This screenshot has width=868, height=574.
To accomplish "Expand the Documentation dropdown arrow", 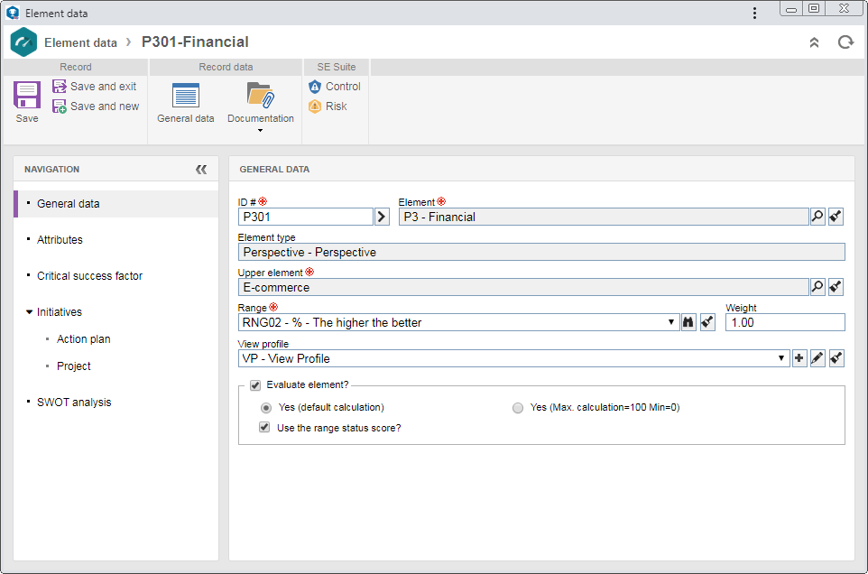I will tap(260, 131).
